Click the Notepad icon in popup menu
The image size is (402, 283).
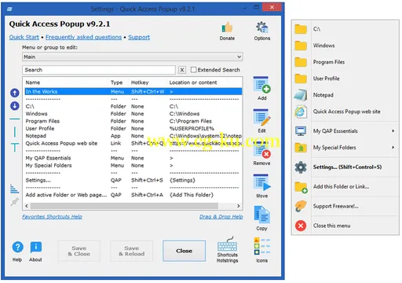click(x=301, y=95)
